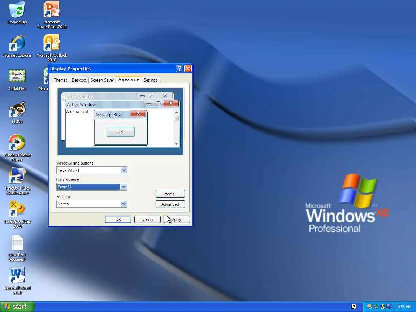
Task: Select the Appearance tab
Action: pyautogui.click(x=129, y=79)
